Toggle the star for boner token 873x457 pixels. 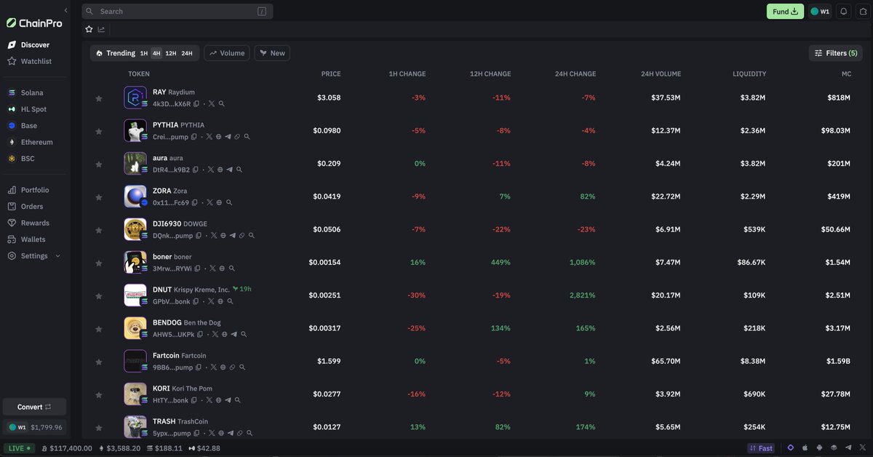99,263
